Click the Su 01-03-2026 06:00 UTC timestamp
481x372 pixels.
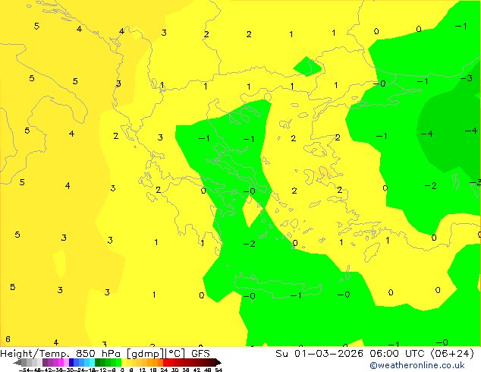tap(375, 353)
